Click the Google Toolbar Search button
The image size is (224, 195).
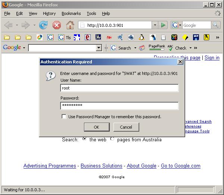pyautogui.click(x=121, y=48)
